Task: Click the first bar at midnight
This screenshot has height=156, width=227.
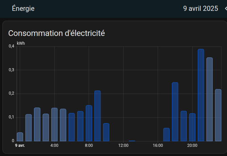Action: coord(20,137)
